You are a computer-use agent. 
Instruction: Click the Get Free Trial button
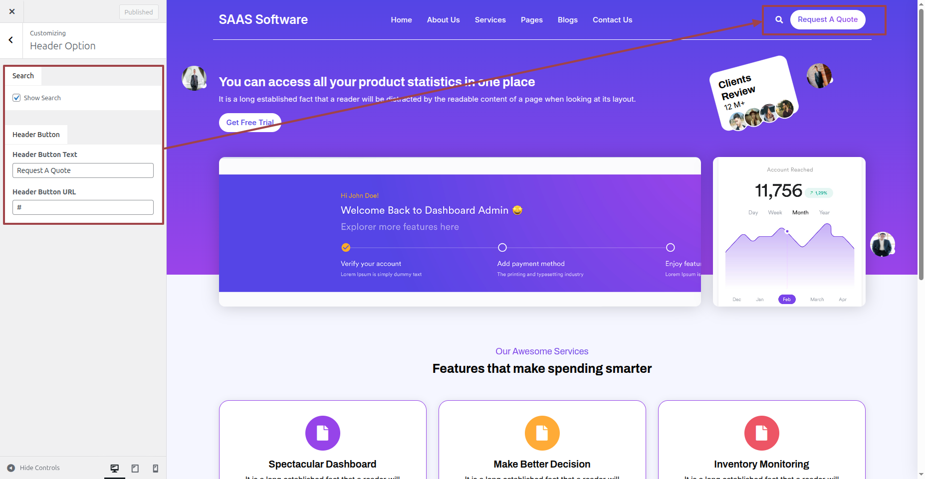point(250,123)
